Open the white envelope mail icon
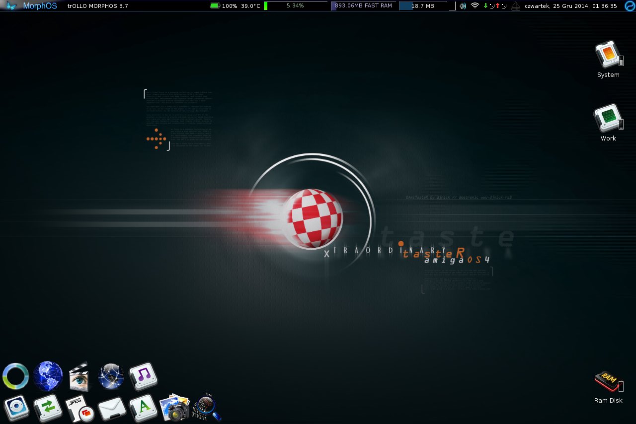Screen dimensions: 636x424 [112, 409]
